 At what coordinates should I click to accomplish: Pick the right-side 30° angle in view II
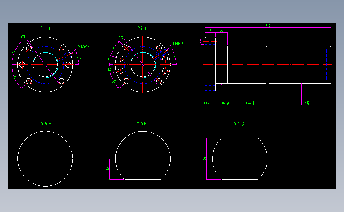pos(175,56)
